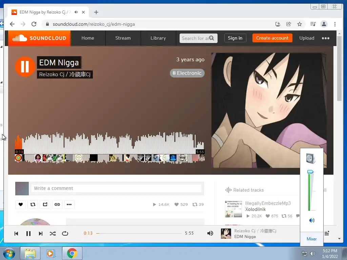Skip to next track in player bar

point(41,234)
